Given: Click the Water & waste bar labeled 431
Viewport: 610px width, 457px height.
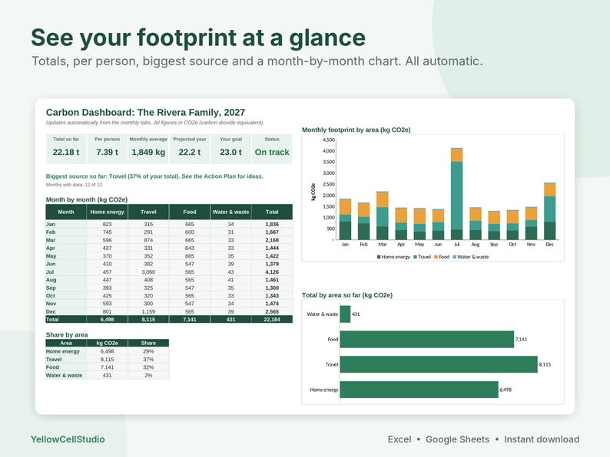Looking at the screenshot, I should point(345,314).
